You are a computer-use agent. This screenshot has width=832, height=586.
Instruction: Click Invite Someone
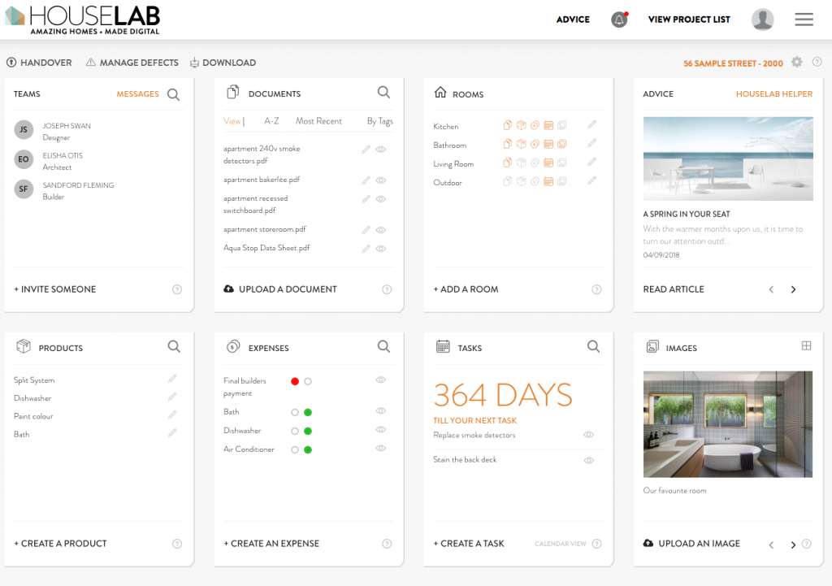(54, 289)
